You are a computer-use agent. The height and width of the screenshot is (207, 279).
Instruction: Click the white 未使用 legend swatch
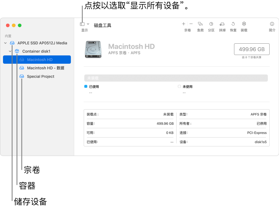click(179, 86)
